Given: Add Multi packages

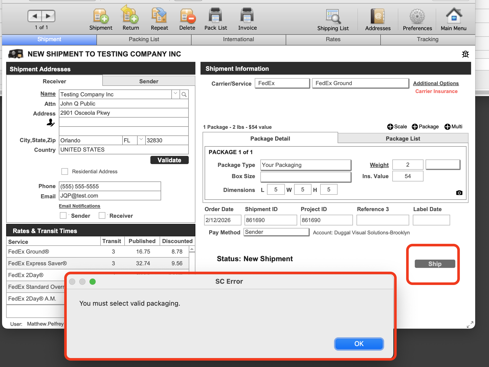Looking at the screenshot, I should pos(453,127).
